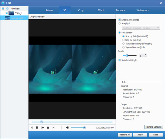Step to the next frame

53,128
